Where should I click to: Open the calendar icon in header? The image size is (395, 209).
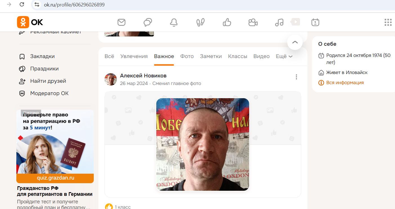click(315, 22)
